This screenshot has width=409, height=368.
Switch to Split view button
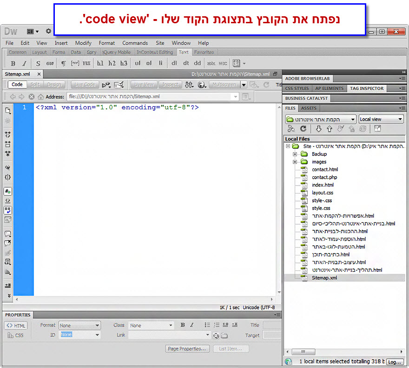[35, 85]
